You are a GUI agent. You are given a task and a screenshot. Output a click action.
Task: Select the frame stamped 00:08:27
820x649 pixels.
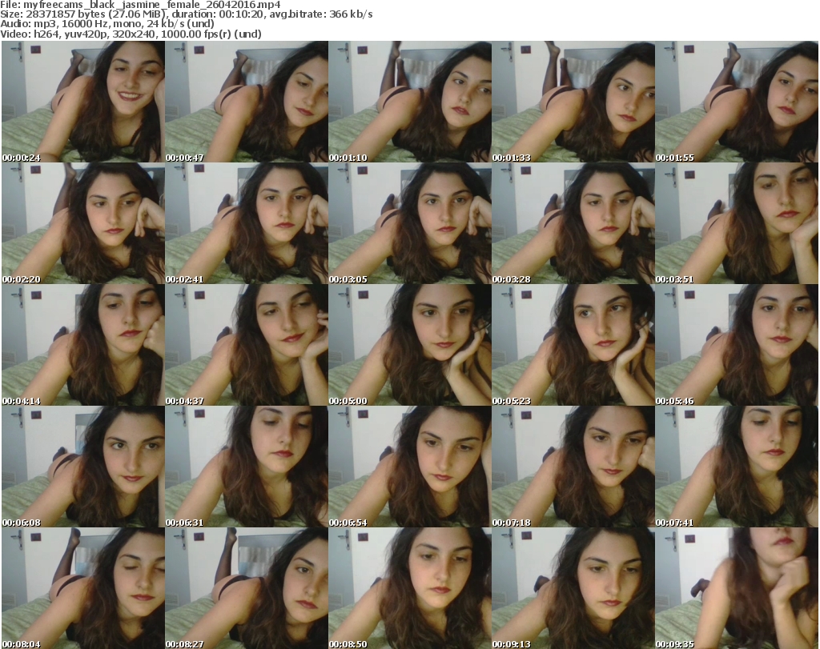(247, 588)
